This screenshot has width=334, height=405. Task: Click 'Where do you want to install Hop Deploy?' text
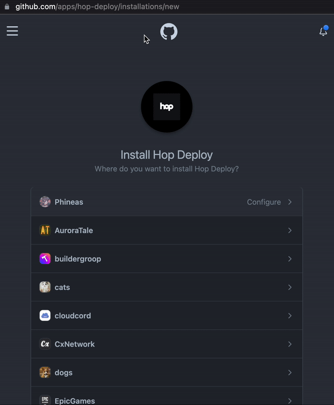tap(167, 169)
